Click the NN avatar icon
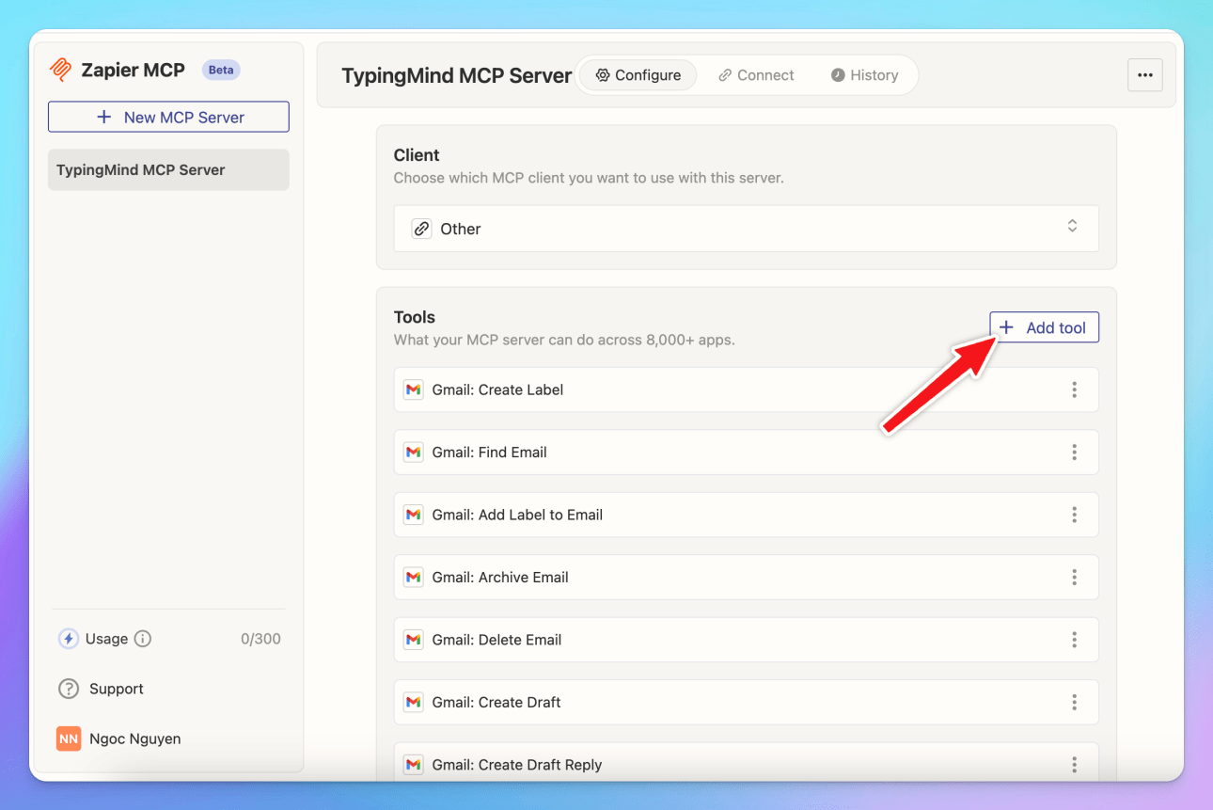1213x810 pixels. click(x=69, y=739)
